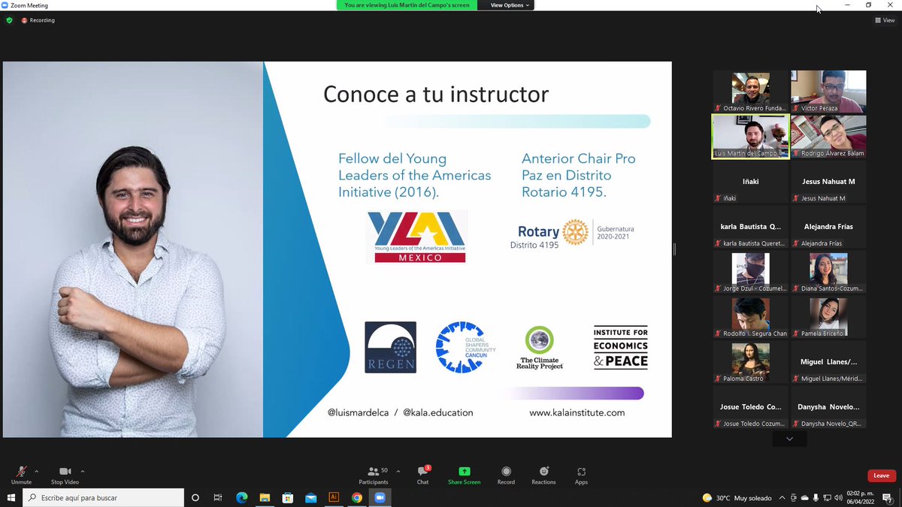
Task: Click Institute for Economics & Peace logo
Action: [x=620, y=347]
